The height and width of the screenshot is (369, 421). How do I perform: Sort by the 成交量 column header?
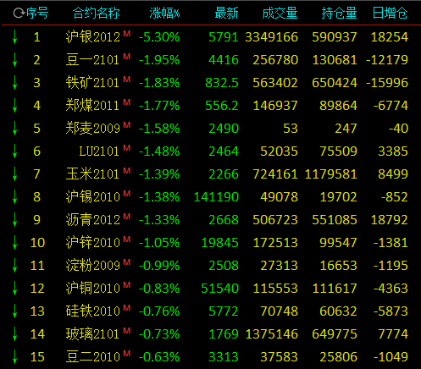280,14
